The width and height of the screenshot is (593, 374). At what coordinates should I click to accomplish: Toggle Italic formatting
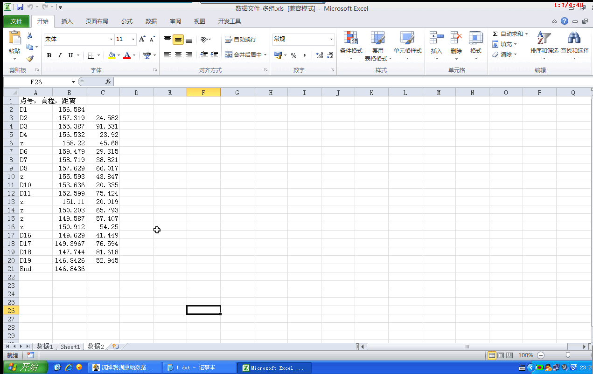(x=60, y=55)
